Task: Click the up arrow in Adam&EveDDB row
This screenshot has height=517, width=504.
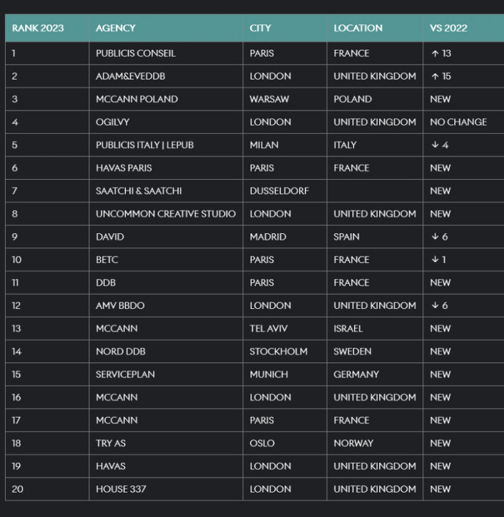Action: point(435,76)
